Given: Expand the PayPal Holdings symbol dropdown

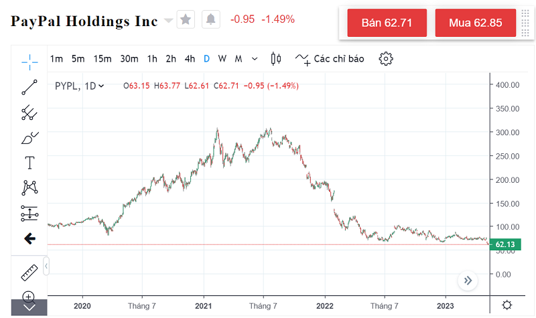Looking at the screenshot, I should tap(168, 21).
